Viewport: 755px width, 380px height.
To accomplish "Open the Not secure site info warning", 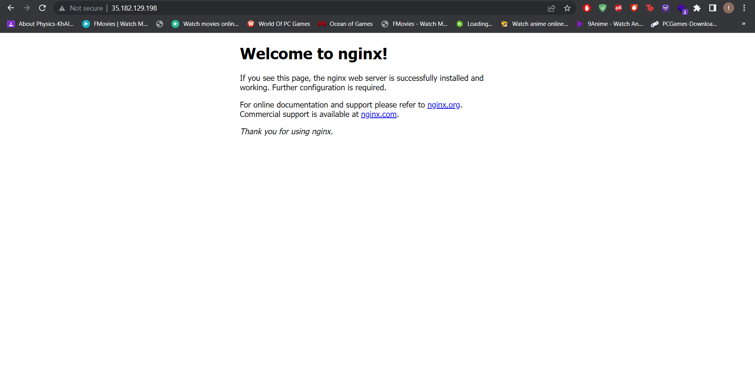I will (81, 8).
